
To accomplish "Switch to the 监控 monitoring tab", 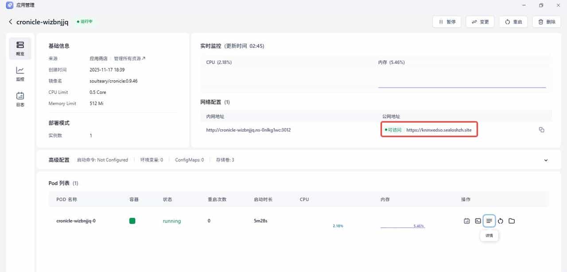I will (x=19, y=74).
